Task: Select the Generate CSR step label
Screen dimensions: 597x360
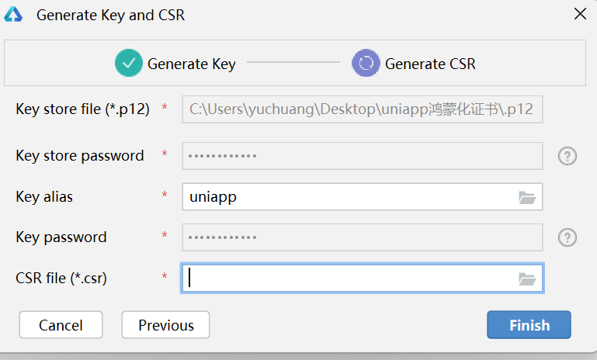Action: pyautogui.click(x=430, y=64)
